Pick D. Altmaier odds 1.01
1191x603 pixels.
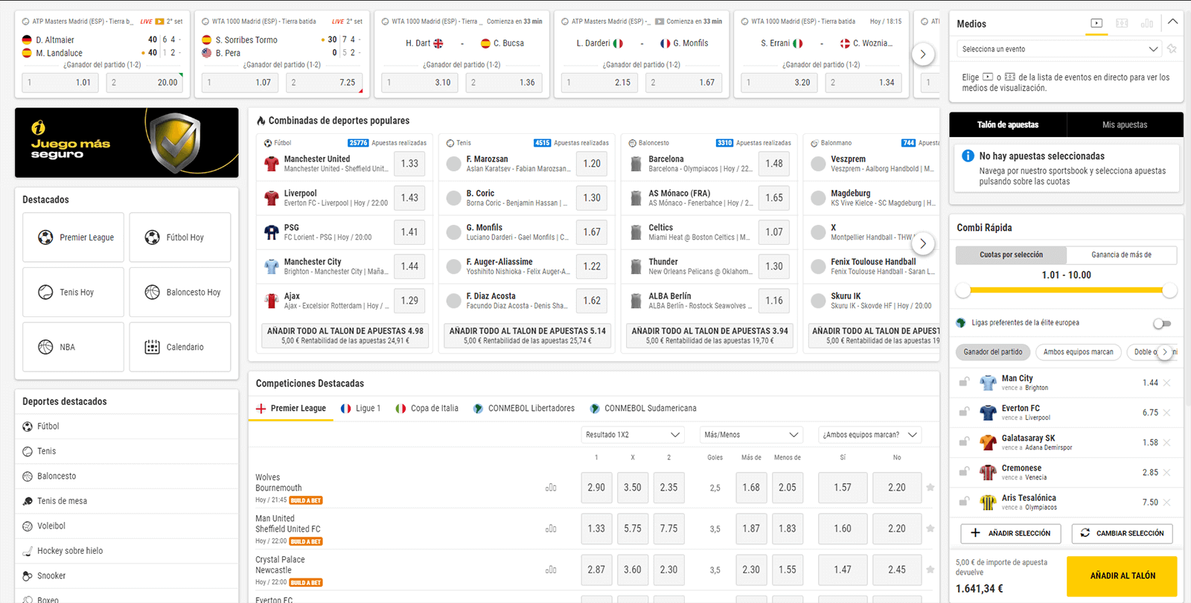60,83
